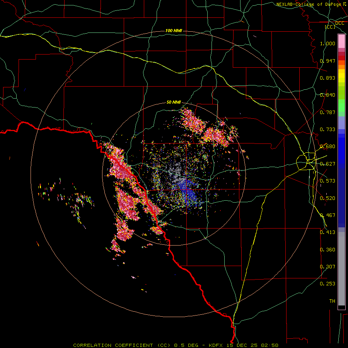This screenshot has width=348, height=348.
Task: Select the 0.787 scale value
Action: point(328,112)
